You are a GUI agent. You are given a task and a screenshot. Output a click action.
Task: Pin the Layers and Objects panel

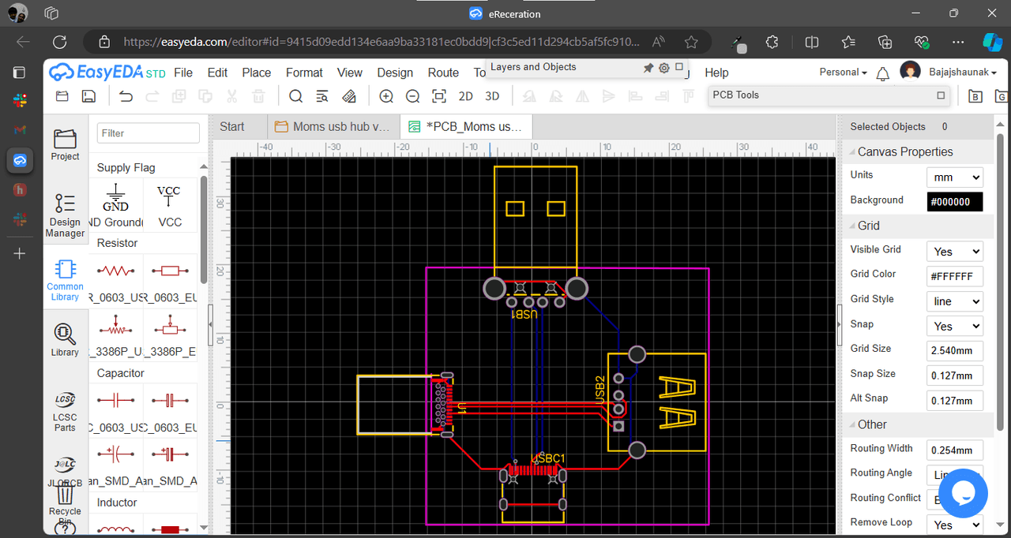tap(648, 68)
